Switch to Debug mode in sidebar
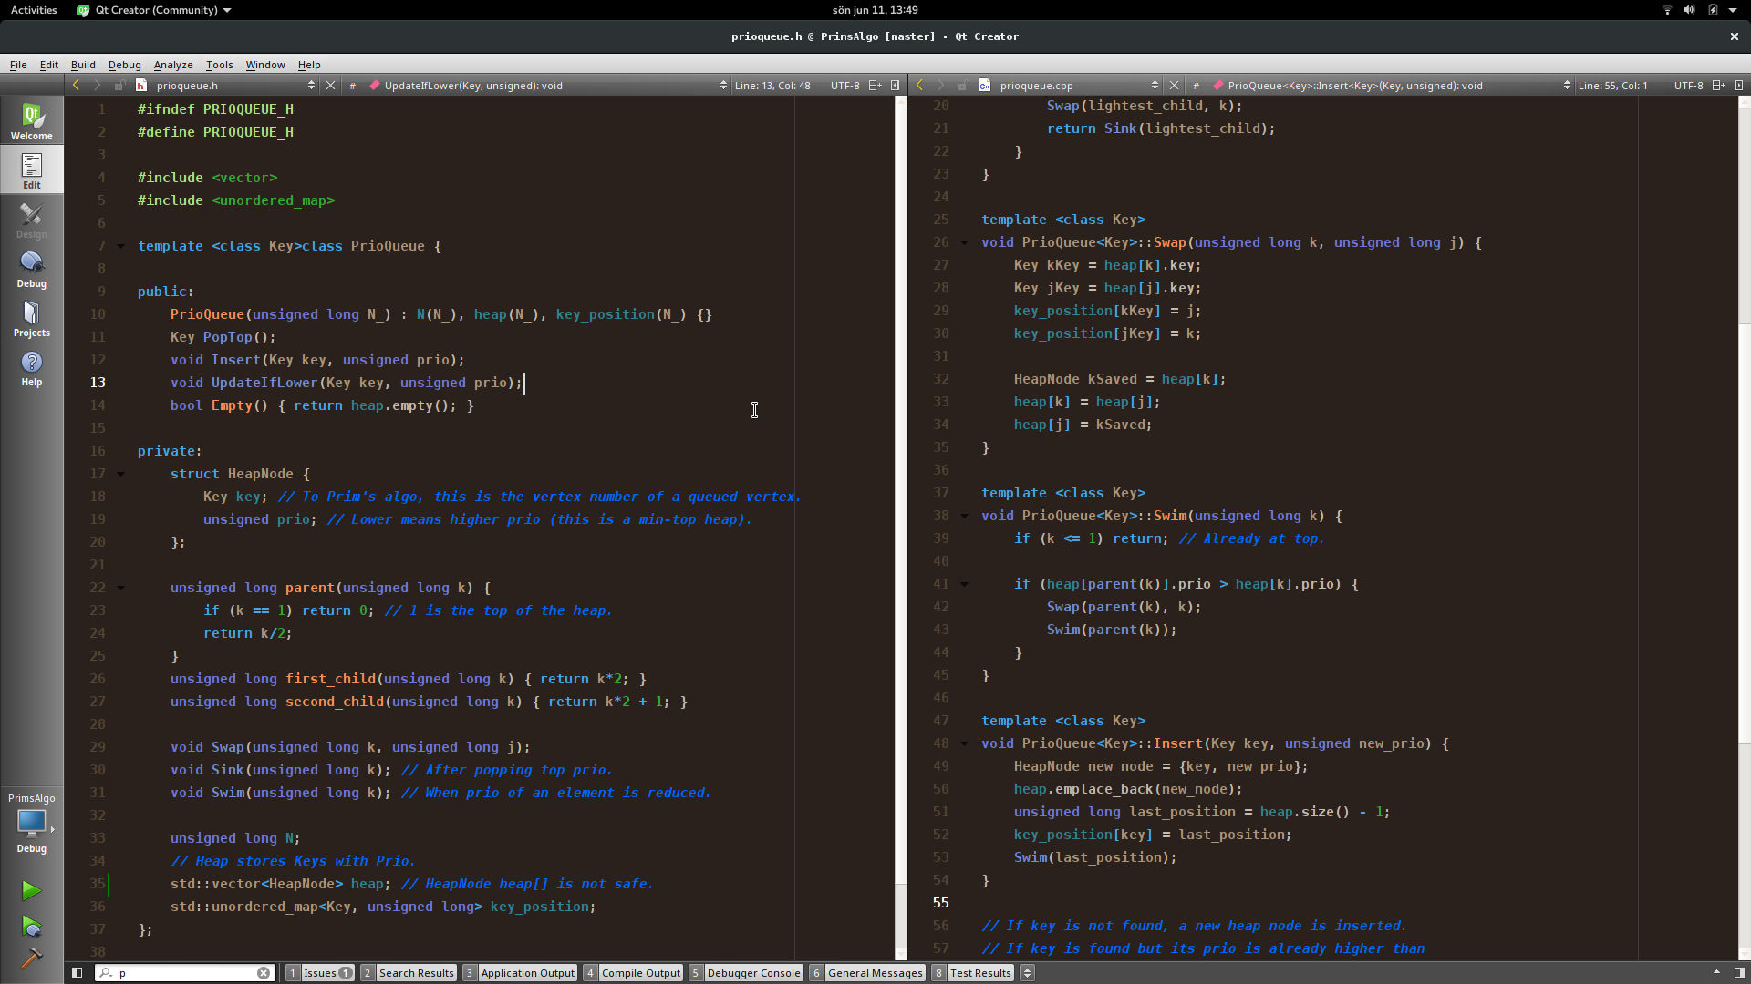Image resolution: width=1751 pixels, height=984 pixels. point(31,269)
